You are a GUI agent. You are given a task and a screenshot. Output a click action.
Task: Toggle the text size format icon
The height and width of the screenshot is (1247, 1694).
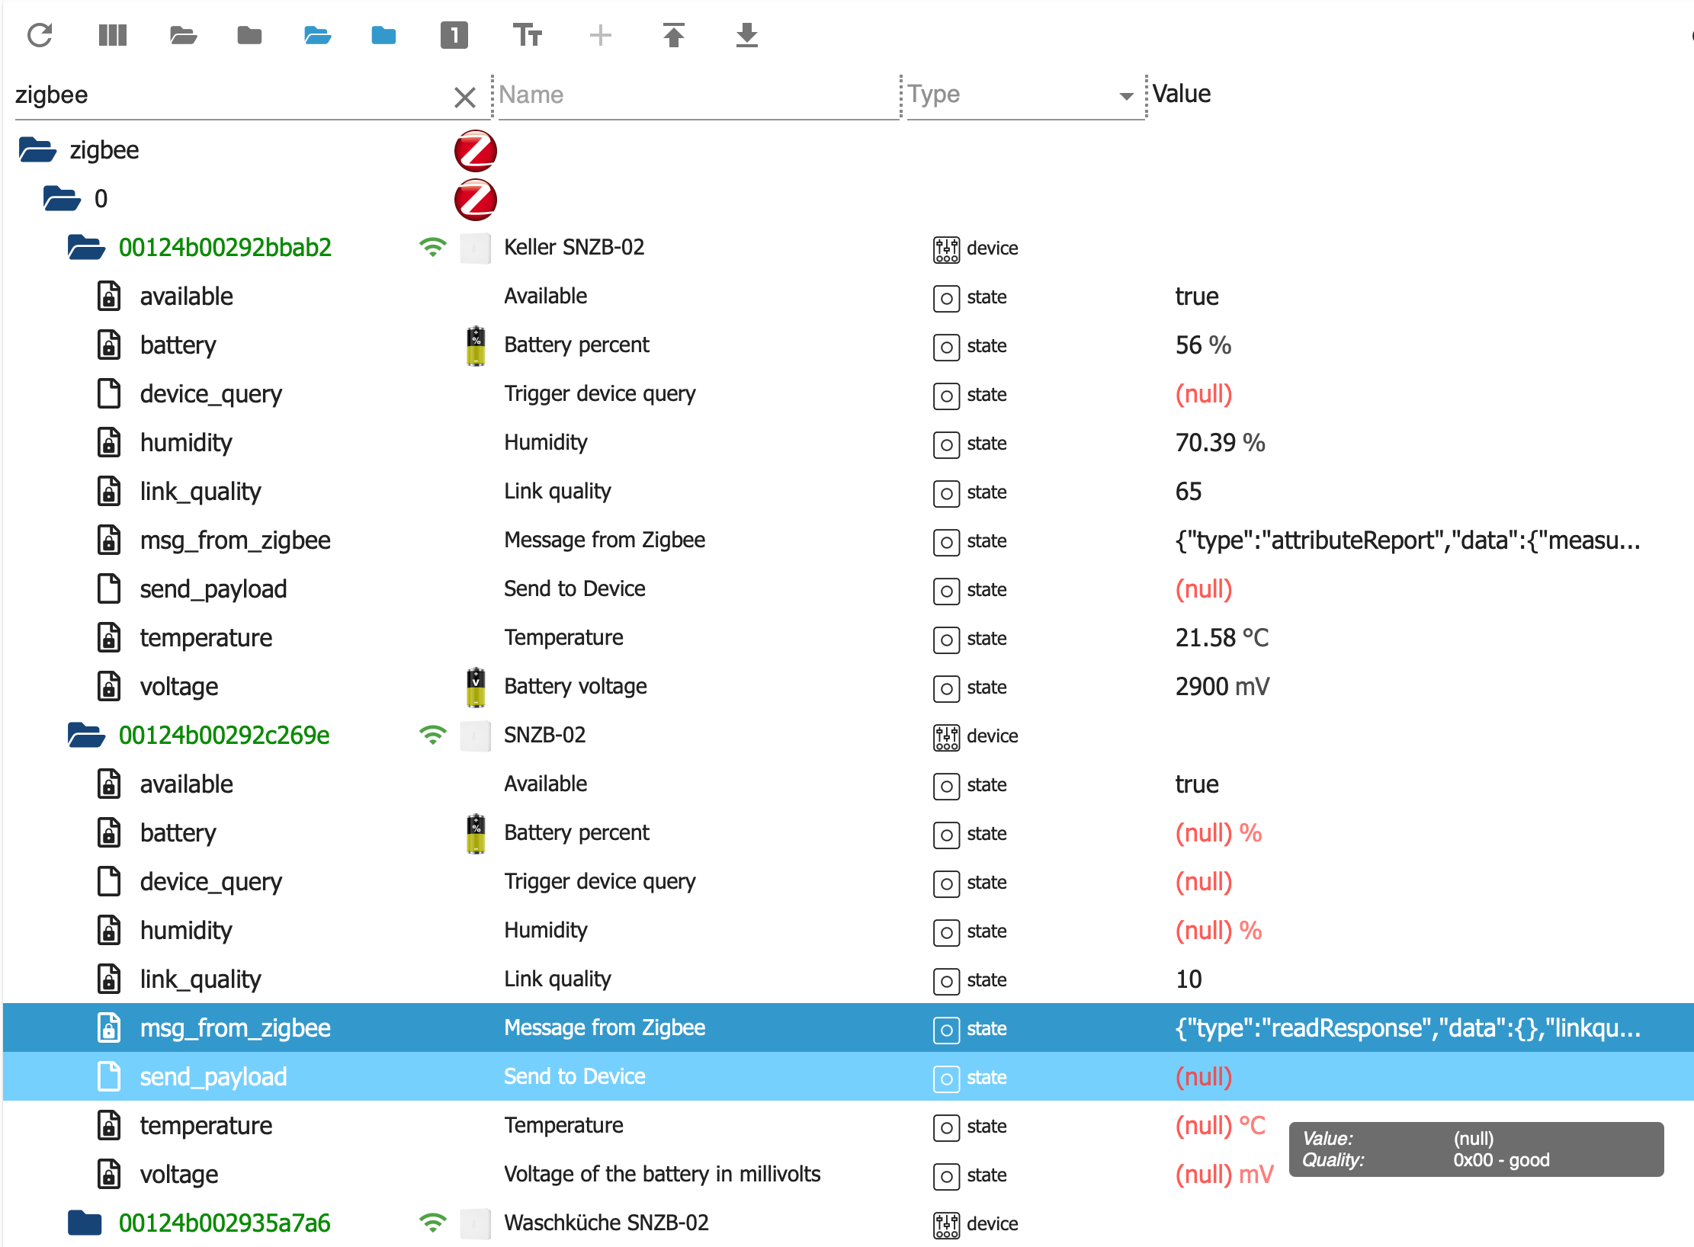pos(527,35)
